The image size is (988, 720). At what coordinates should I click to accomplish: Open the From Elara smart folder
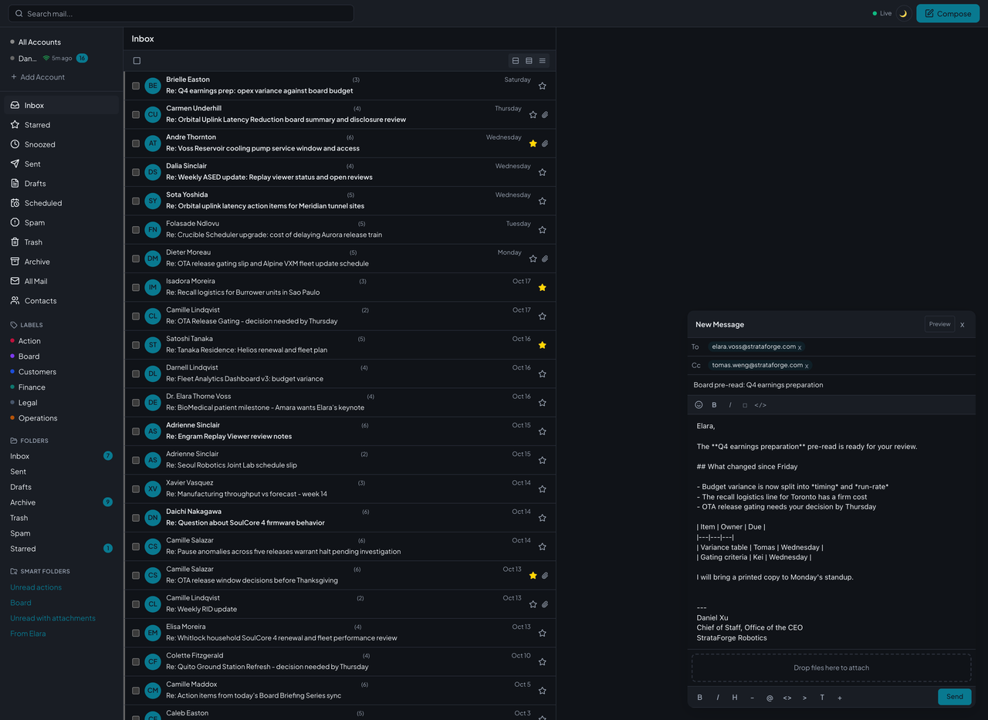(28, 634)
